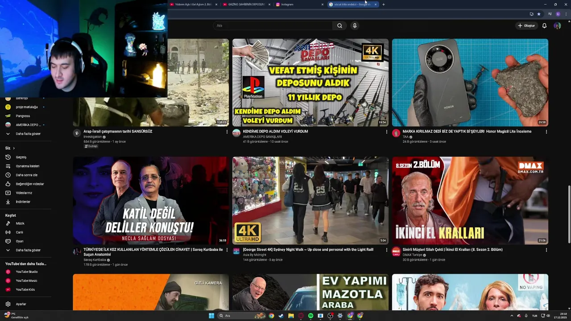Show hidden system tray icons
571x321 pixels.
512,316
